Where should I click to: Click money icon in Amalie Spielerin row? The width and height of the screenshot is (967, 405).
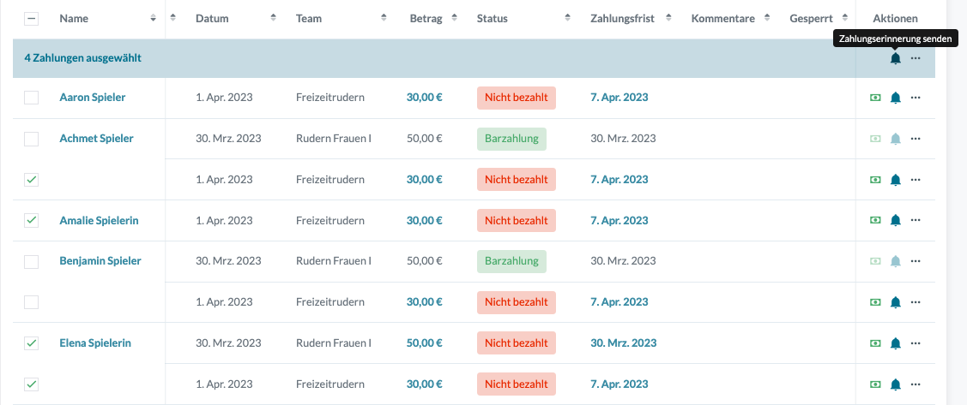875,220
